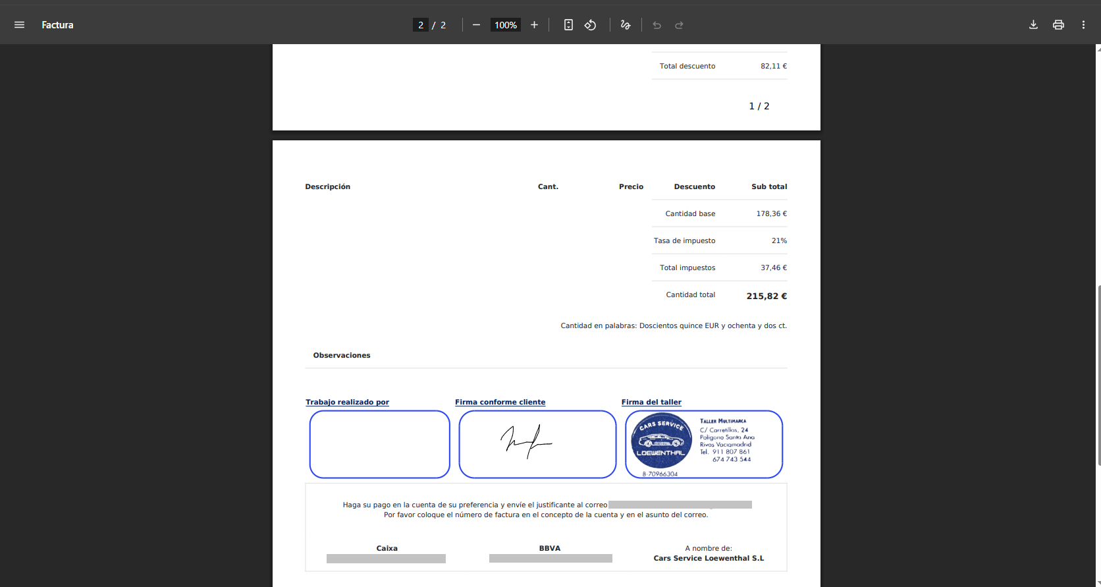Click the 'Firma conforme cliente' heading
The image size is (1101, 587).
click(x=500, y=402)
